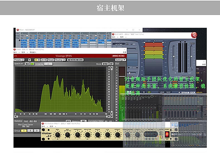The height and width of the screenshot is (163, 220).
Task: Click the green spectrum color swatch
Action: click(32, 64)
